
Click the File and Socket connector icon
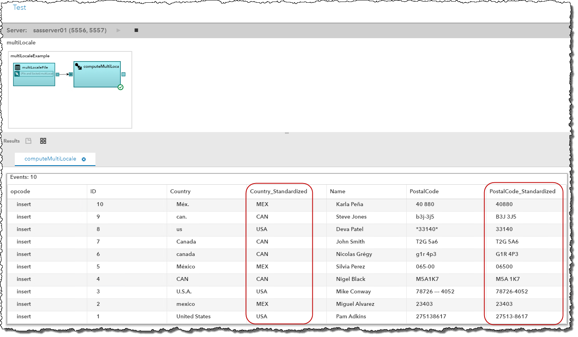tap(17, 74)
